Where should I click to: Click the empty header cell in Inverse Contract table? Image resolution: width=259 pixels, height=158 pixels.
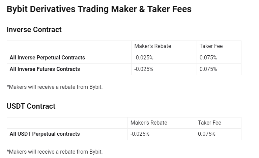69,46
